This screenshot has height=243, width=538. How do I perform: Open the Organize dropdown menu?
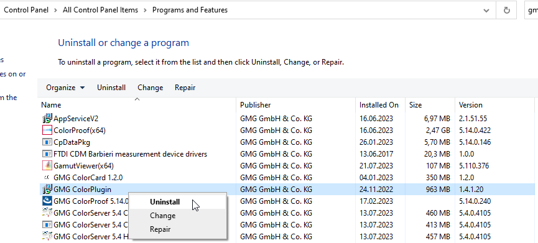65,88
